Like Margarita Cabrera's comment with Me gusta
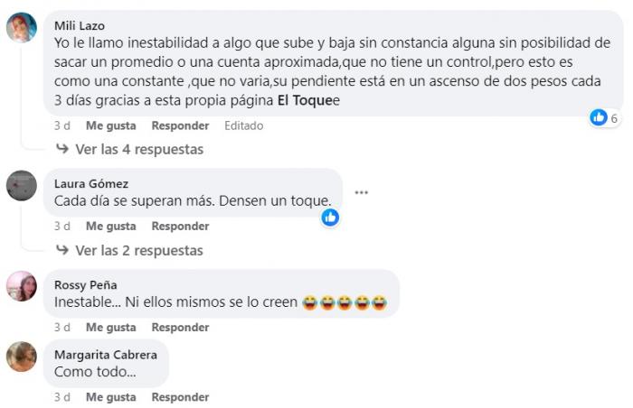633x408 pixels. coord(111,397)
